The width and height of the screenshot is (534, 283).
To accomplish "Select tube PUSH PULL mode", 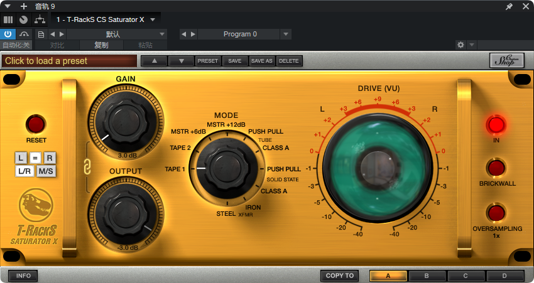I will (x=266, y=132).
